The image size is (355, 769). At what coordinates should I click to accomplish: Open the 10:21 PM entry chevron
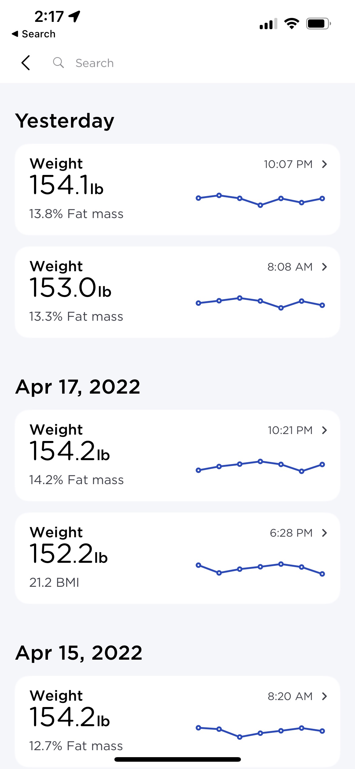click(324, 430)
